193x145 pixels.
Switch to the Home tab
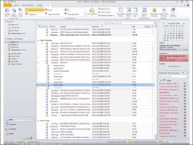16,5
